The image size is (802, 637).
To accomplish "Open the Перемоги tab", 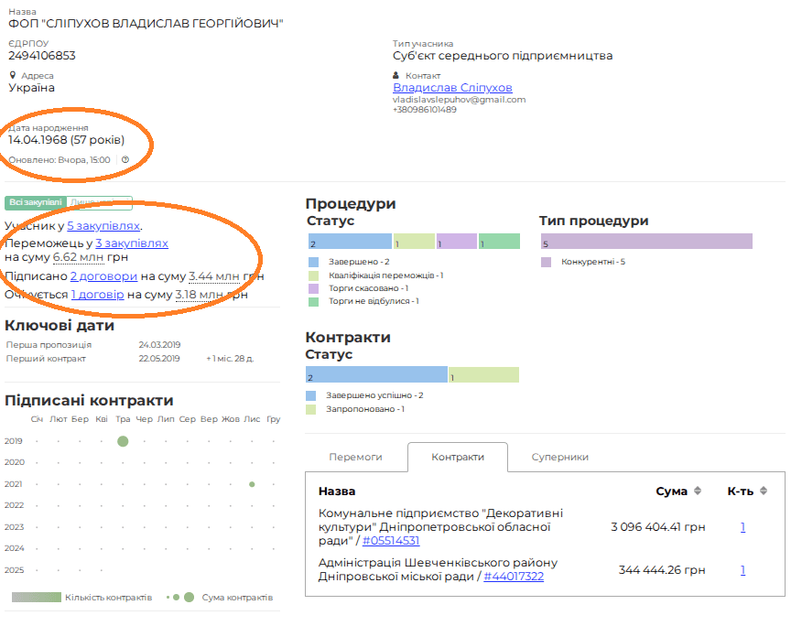I will 355,457.
